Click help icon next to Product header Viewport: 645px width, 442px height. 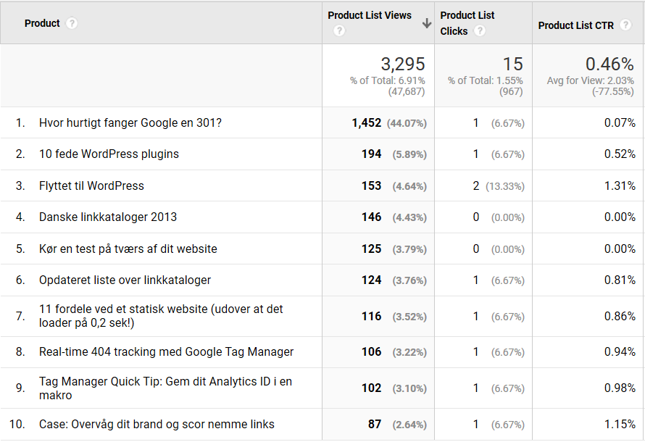pos(71,23)
